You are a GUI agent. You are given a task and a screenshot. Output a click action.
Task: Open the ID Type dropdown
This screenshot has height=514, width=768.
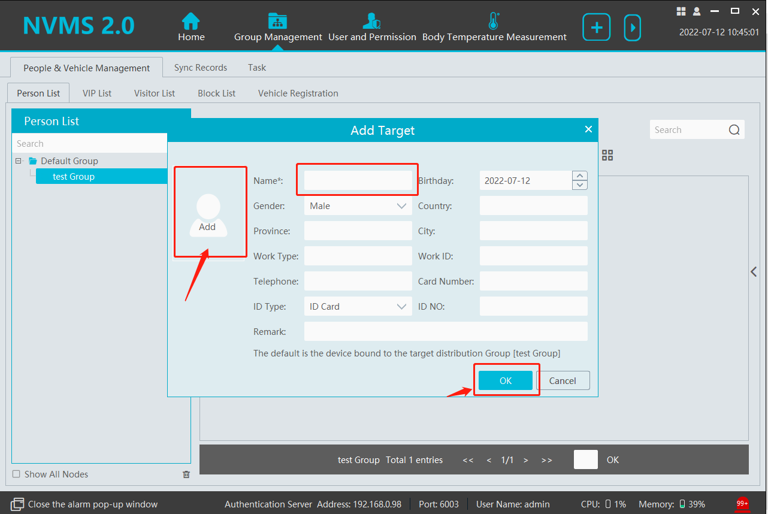pos(358,306)
